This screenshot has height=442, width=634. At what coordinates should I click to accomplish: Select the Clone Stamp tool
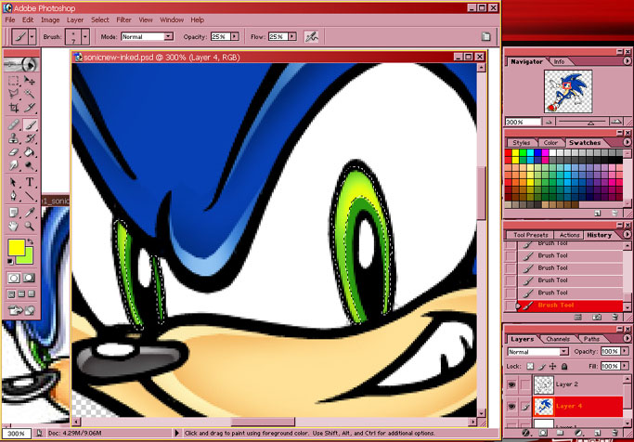pos(14,138)
